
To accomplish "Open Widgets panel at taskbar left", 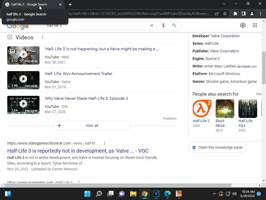I will pyautogui.click(x=8, y=194).
